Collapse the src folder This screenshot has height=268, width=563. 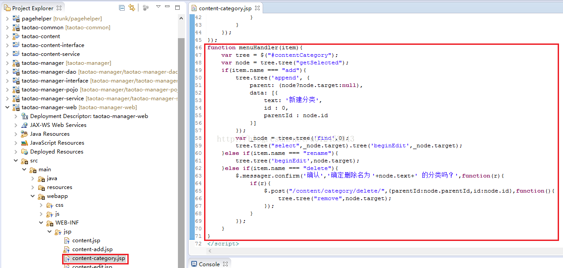click(16, 161)
